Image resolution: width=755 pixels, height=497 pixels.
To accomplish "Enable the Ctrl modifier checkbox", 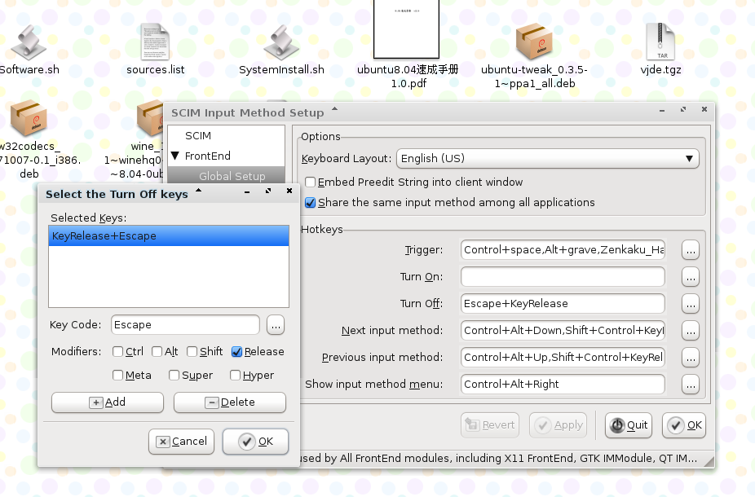I will point(117,352).
